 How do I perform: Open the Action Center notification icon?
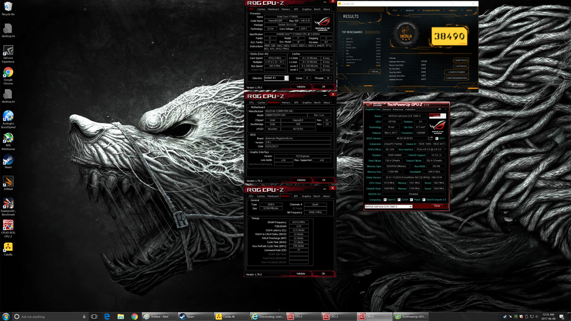tap(561, 317)
